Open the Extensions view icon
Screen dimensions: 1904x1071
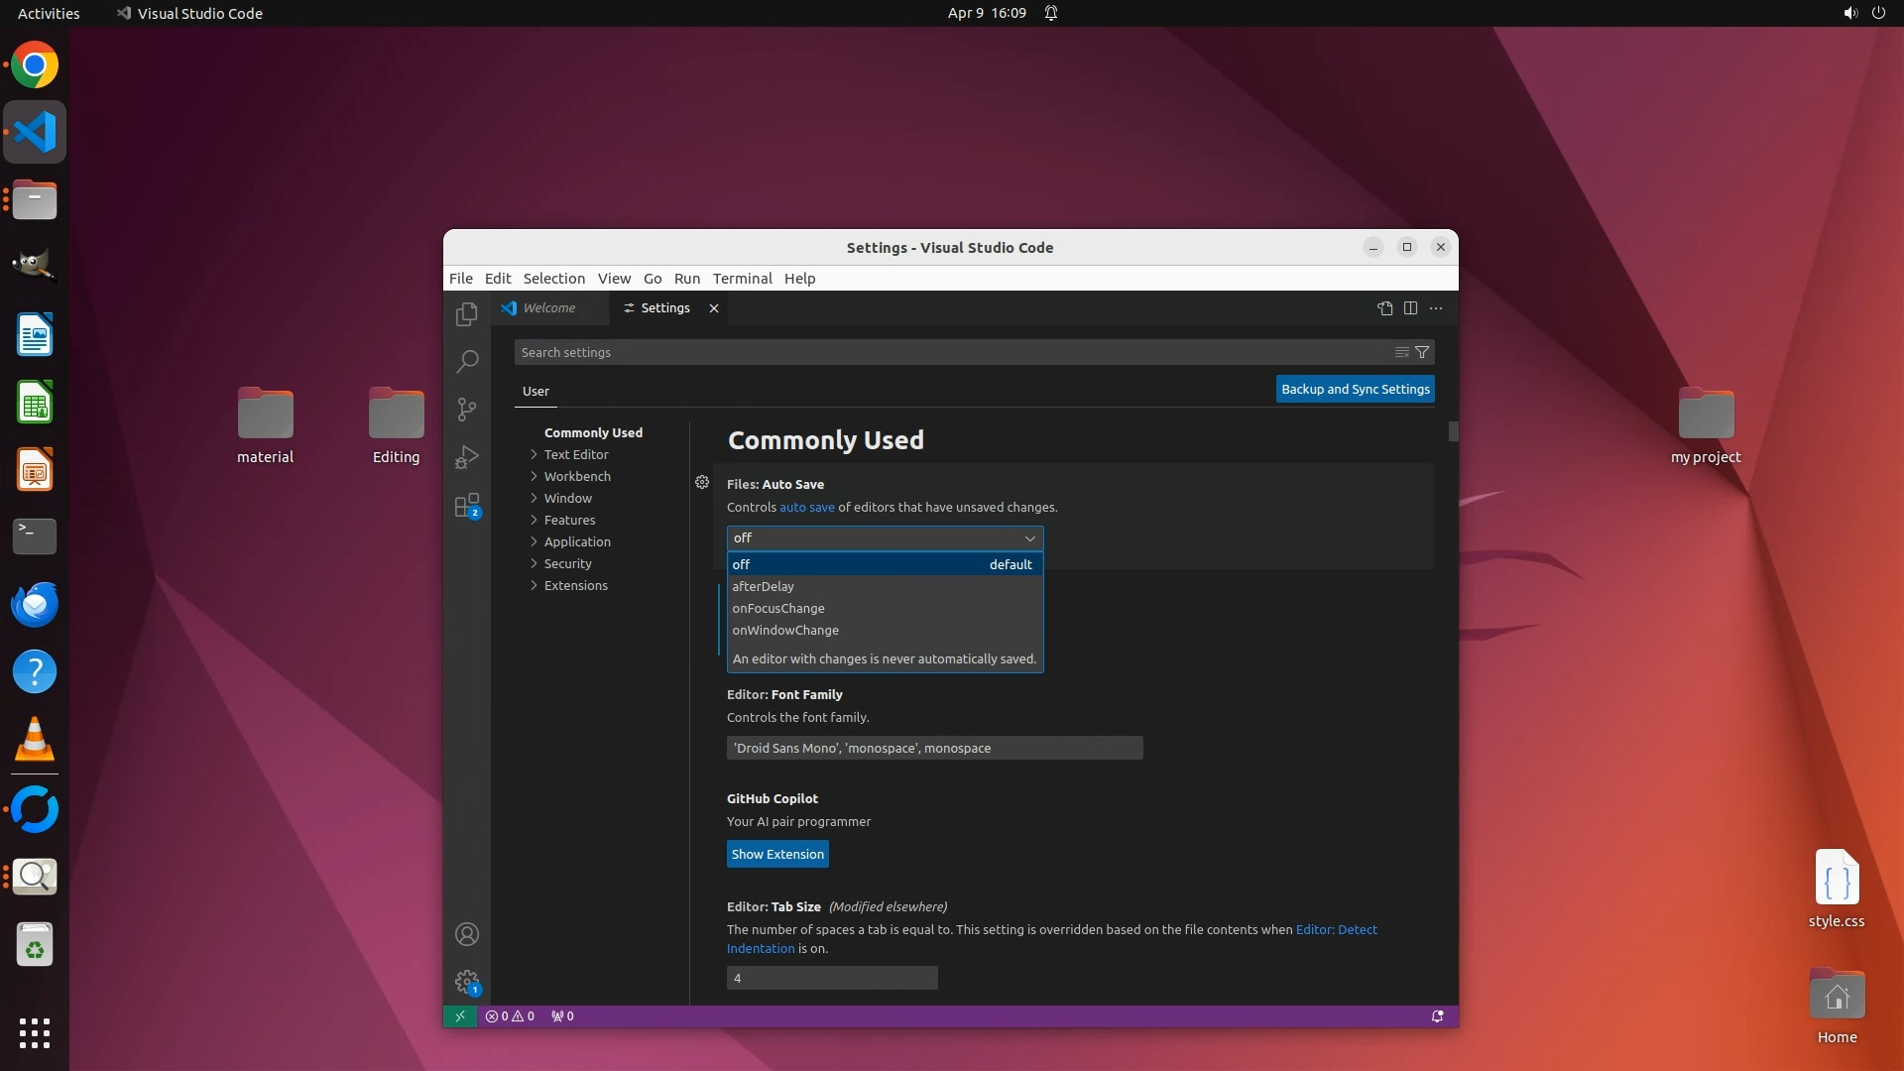coord(467,506)
